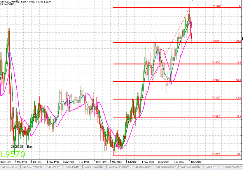The image size is (243, 170).
Task: Click the 1 Jul 1998 date marker
Action: pyautogui.click(x=84, y=162)
